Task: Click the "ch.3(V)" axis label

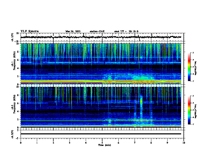Action: click(x=13, y=134)
